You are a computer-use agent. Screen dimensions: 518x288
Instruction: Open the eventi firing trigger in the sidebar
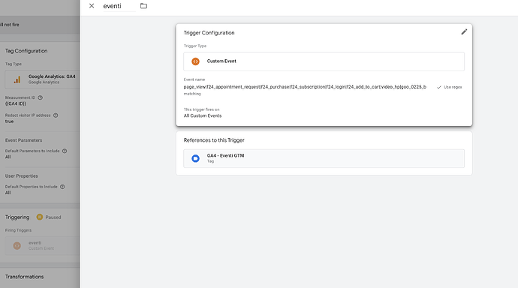(42, 245)
